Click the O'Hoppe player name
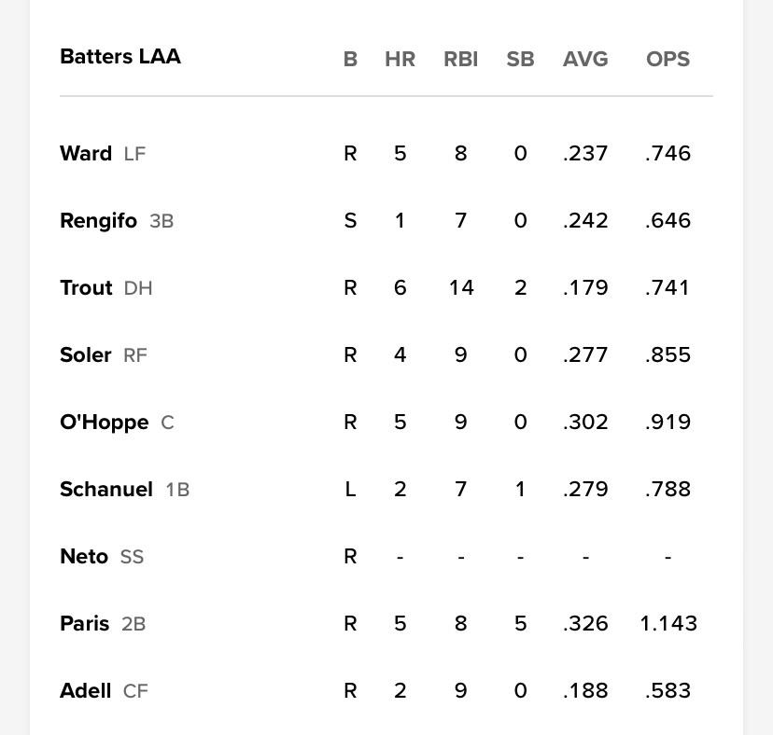 [104, 423]
